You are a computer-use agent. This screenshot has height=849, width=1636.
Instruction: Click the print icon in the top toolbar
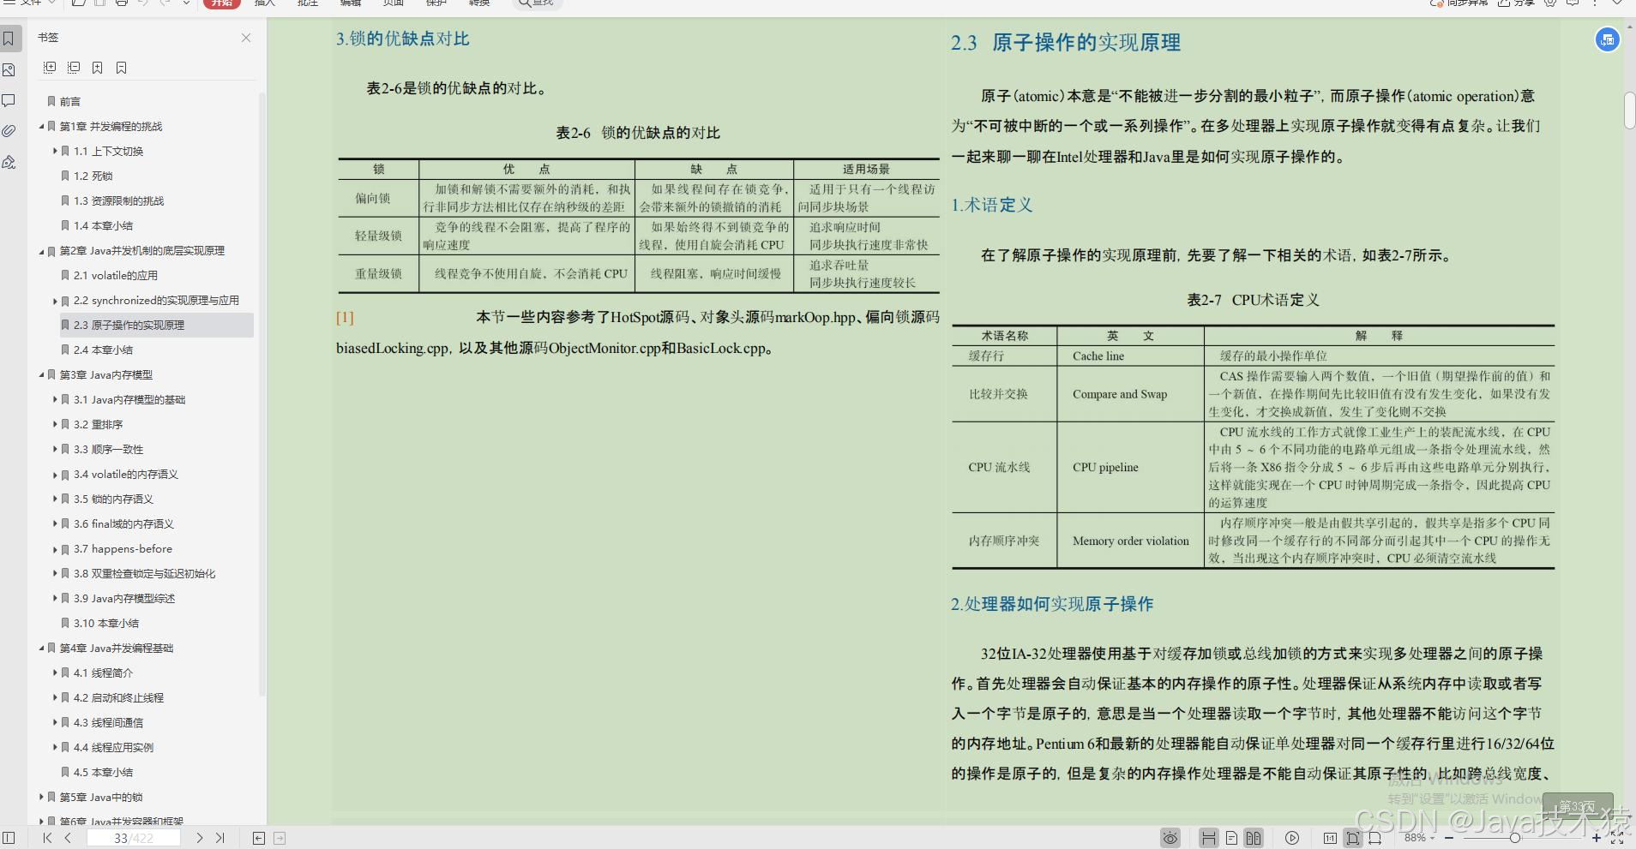pos(123,3)
